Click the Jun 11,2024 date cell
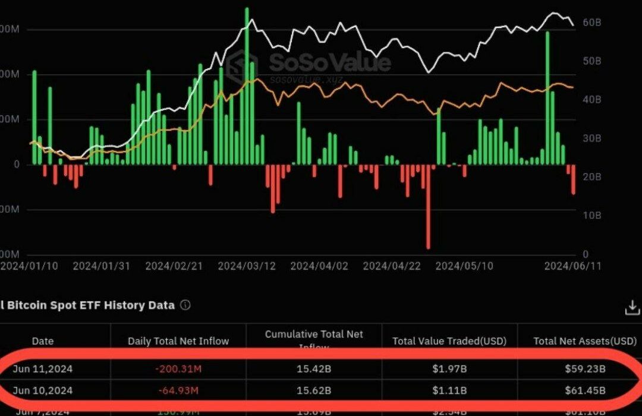Image resolution: width=642 pixels, height=416 pixels. pyautogui.click(x=42, y=369)
